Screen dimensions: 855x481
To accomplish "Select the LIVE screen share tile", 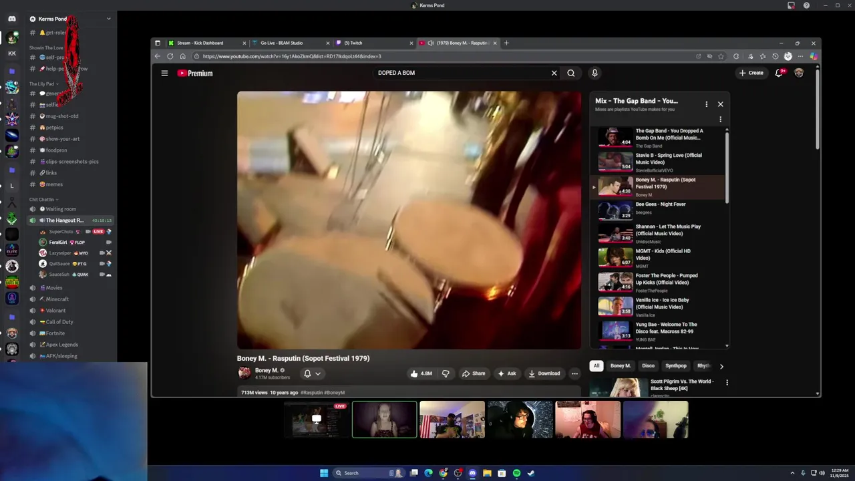I will point(317,420).
